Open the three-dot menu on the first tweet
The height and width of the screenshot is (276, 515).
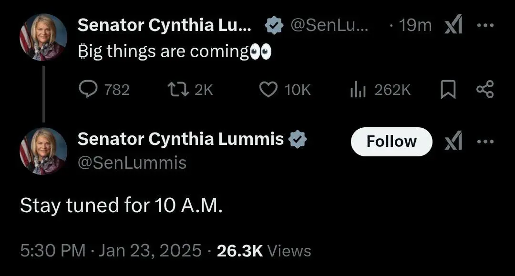point(485,25)
